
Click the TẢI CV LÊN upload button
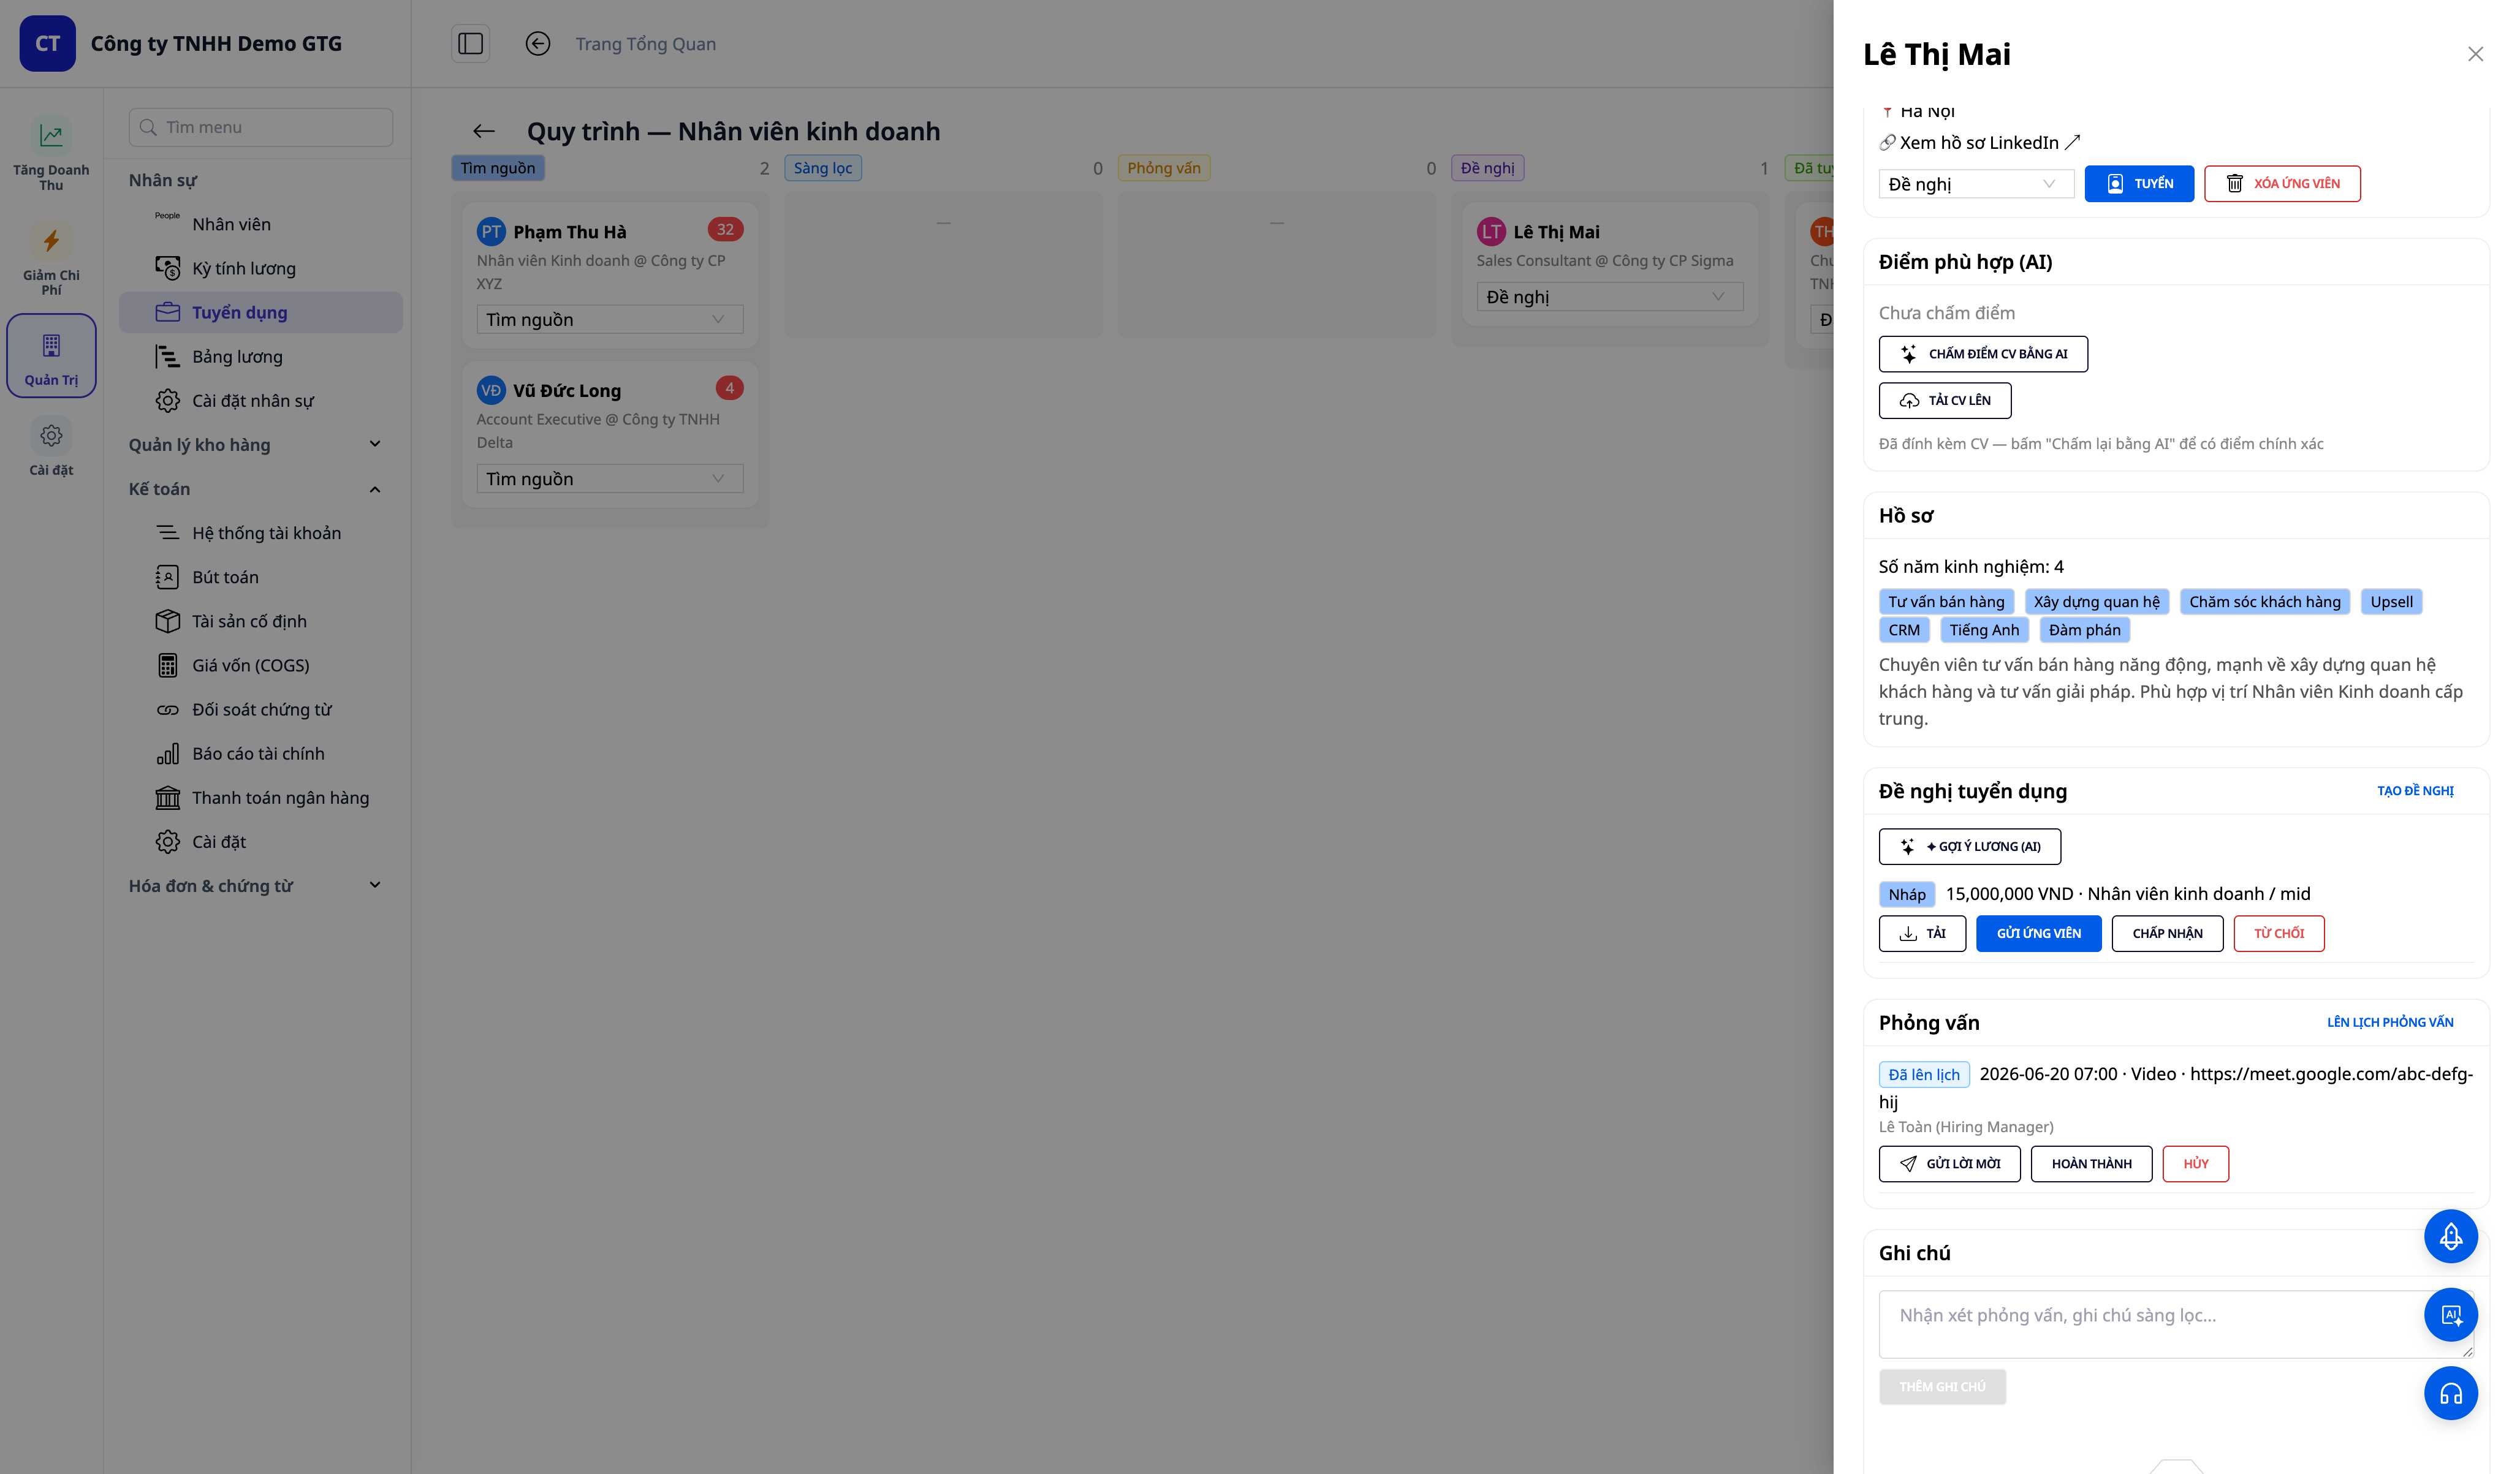(1944, 400)
